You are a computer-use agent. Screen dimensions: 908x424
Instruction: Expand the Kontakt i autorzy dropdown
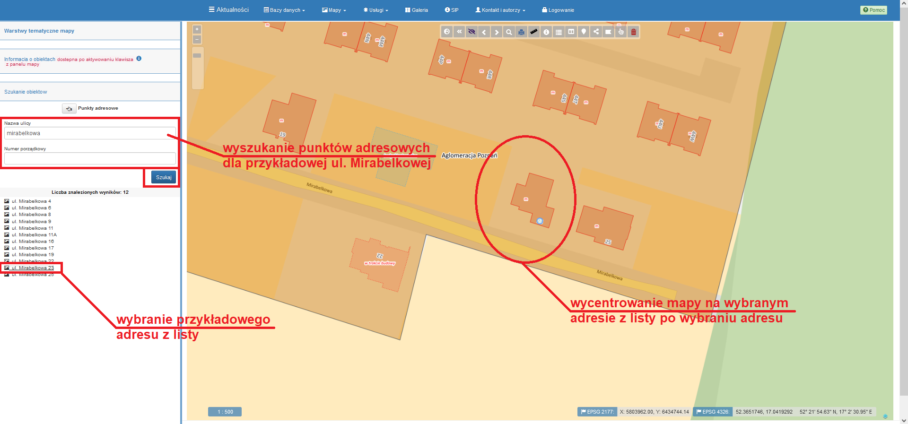pyautogui.click(x=500, y=10)
